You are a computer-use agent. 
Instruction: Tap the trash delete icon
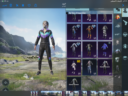(11, 5)
